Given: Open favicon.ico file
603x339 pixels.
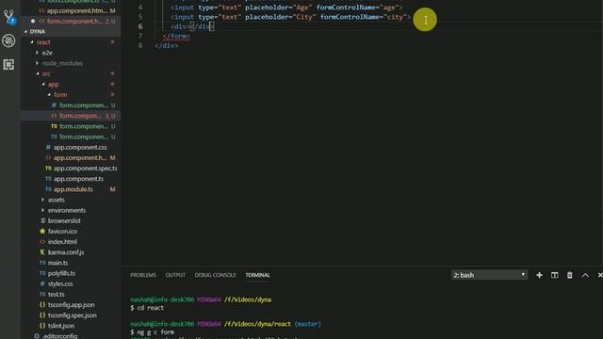Looking at the screenshot, I should click(62, 231).
